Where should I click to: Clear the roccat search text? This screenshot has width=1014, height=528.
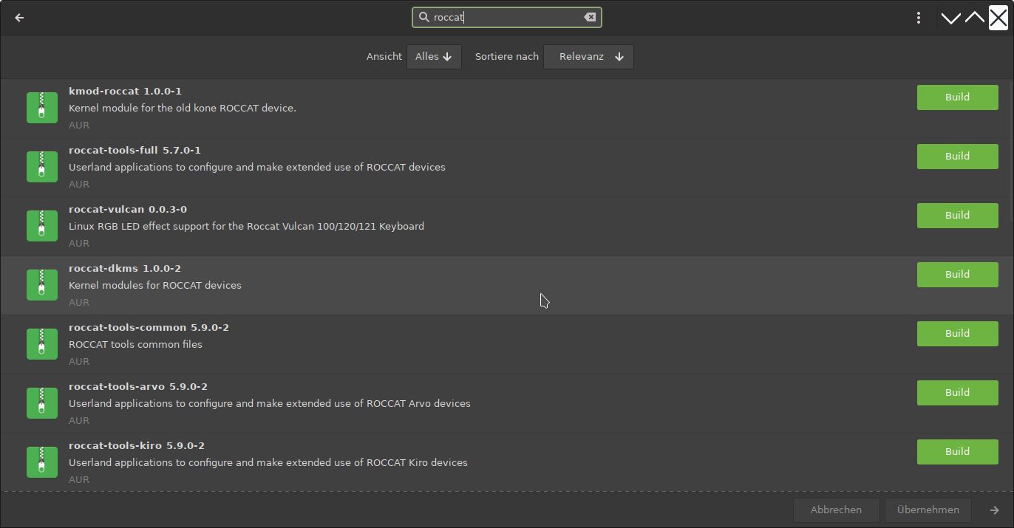590,17
